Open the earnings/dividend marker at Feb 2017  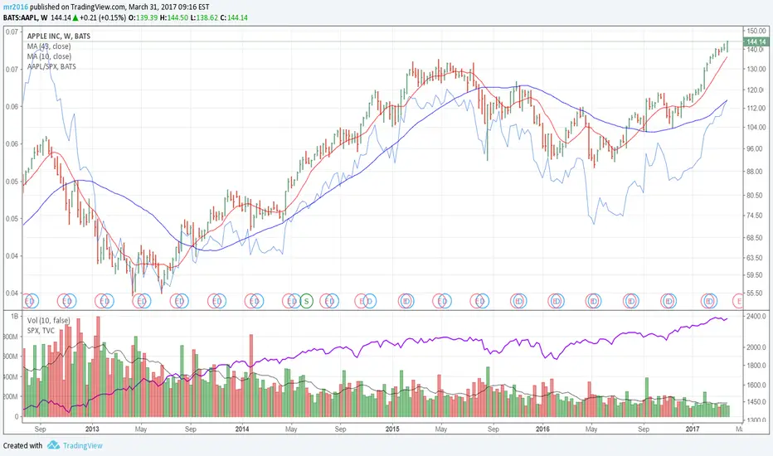(709, 301)
